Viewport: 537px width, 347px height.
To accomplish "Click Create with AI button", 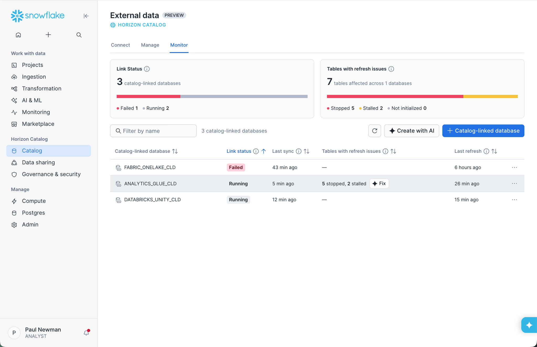I will coord(412,131).
